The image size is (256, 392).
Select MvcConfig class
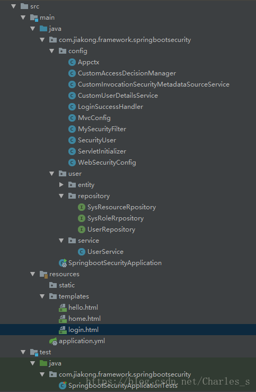click(94, 118)
